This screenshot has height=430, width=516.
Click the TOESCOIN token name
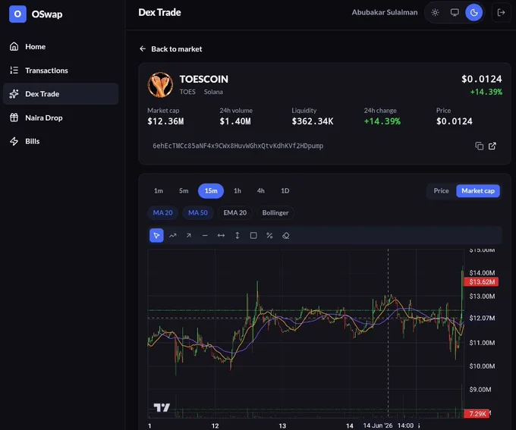click(x=203, y=80)
